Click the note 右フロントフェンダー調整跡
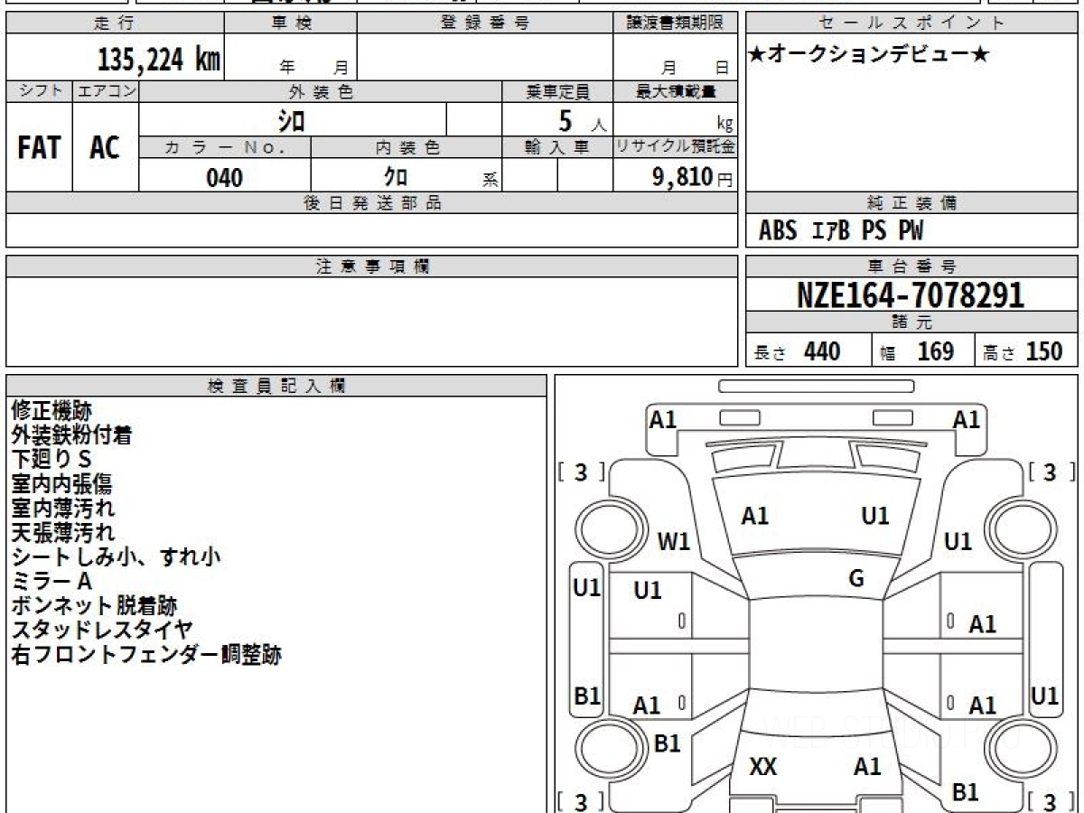Screen dimensions: 1084x813 tap(146, 655)
